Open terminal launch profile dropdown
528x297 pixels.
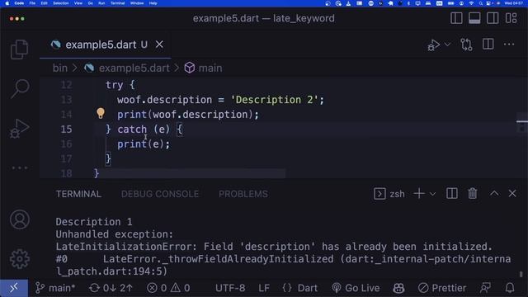coord(432,194)
